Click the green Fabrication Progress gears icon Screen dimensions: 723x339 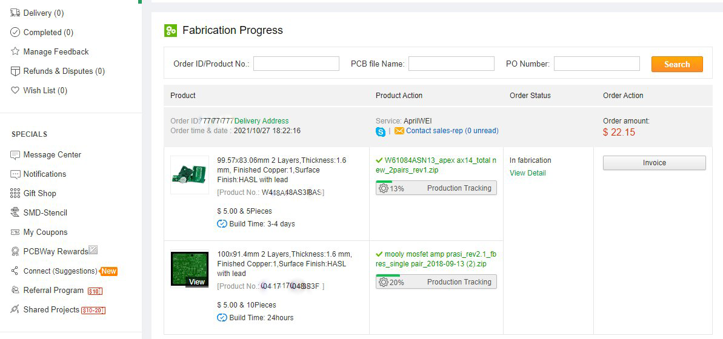coord(171,31)
